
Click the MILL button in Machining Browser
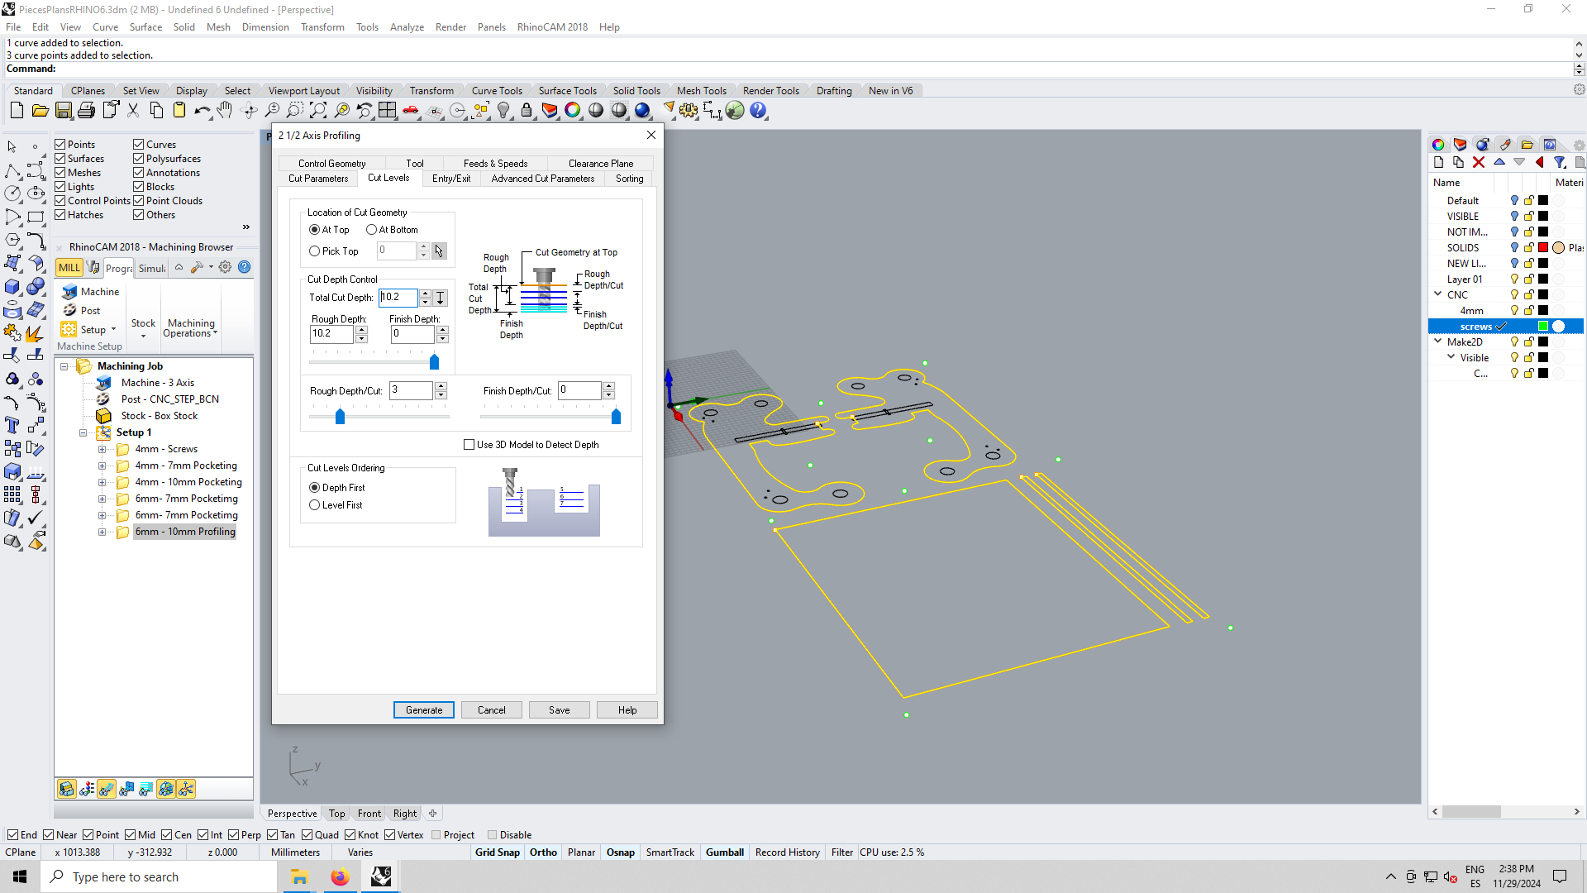69,268
